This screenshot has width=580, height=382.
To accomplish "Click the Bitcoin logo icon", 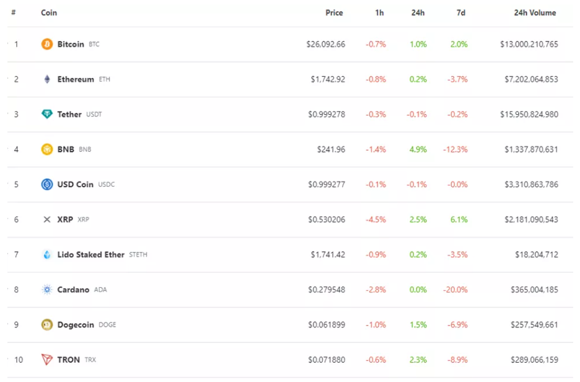I will point(46,45).
